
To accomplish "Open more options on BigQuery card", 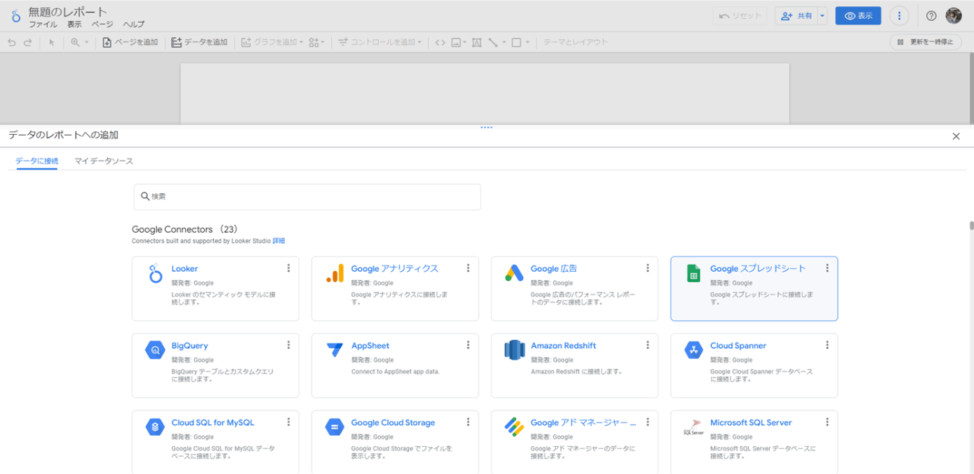I will (x=289, y=345).
